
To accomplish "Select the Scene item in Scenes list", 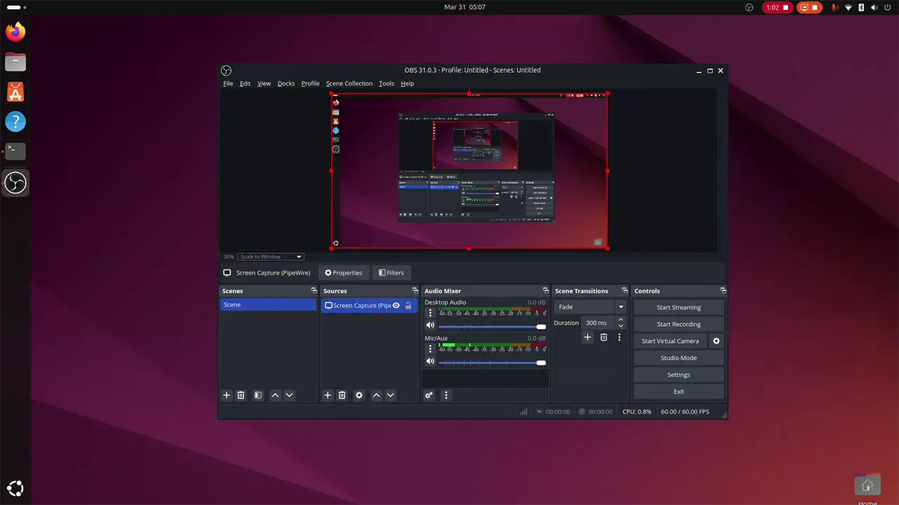I will point(268,304).
